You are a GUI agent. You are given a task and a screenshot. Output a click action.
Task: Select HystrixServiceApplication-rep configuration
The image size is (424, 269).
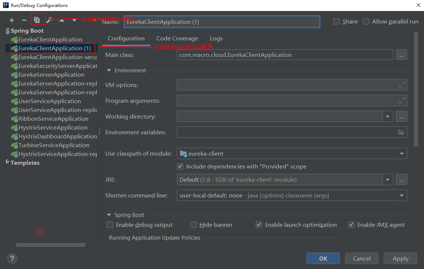pyautogui.click(x=57, y=154)
